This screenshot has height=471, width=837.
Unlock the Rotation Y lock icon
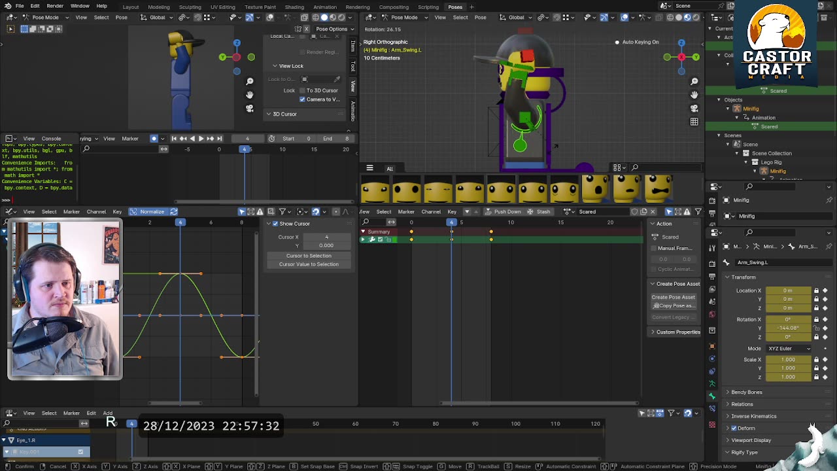click(816, 328)
